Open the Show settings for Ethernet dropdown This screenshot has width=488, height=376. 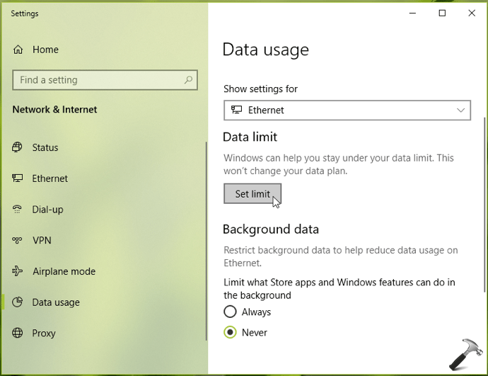click(x=347, y=110)
